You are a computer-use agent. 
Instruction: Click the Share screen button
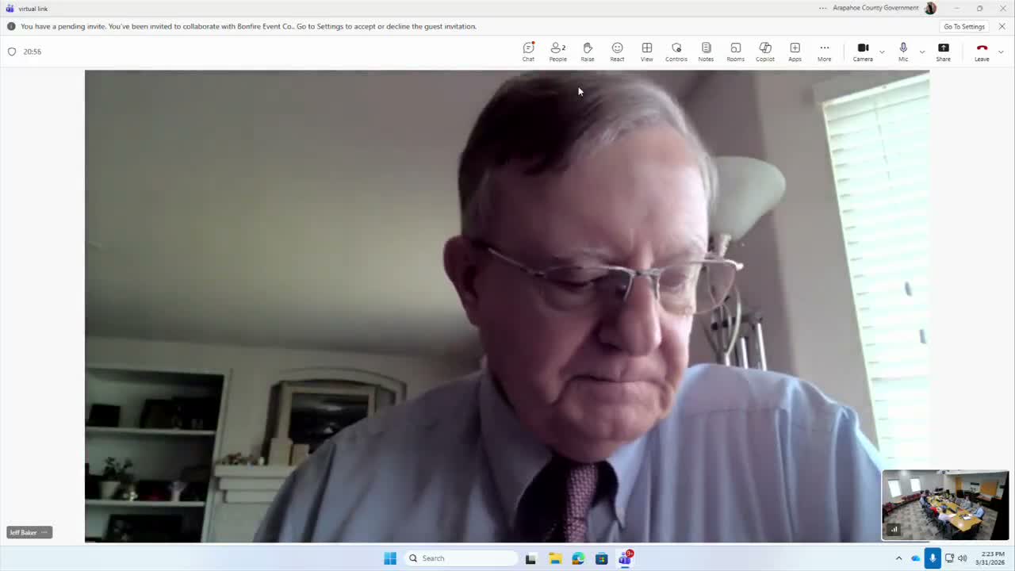pos(944,52)
